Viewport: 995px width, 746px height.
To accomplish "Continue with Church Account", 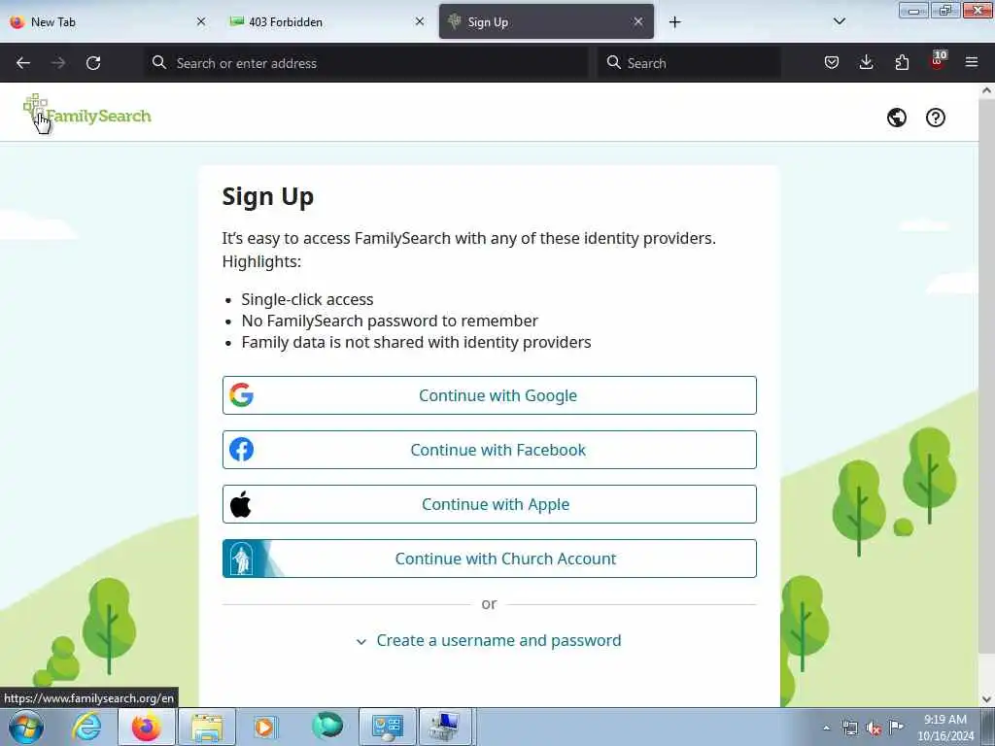I will point(490,559).
